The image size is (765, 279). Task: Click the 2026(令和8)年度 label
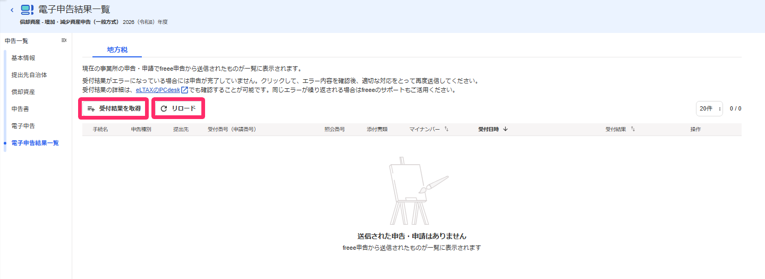click(145, 22)
